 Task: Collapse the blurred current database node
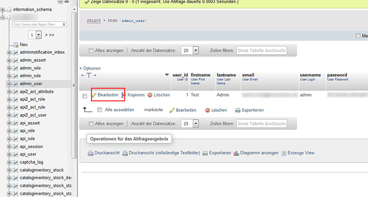tap(3, 17)
